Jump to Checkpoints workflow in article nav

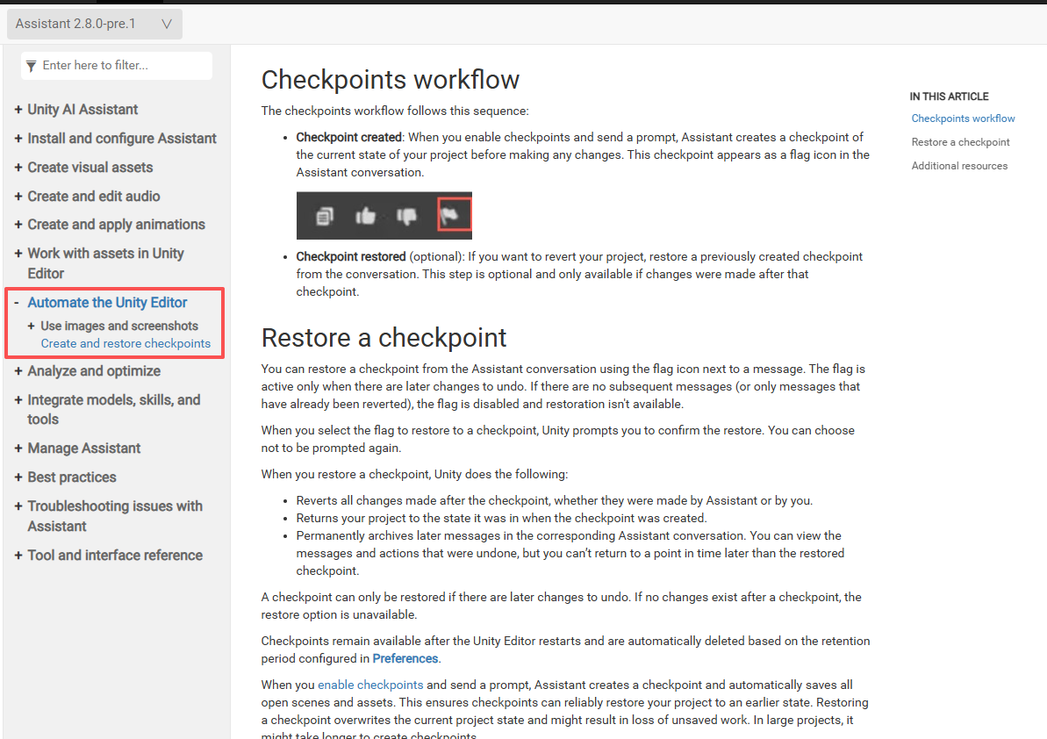(x=963, y=118)
